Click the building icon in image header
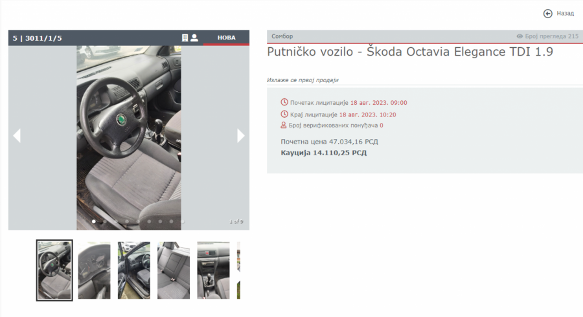Image resolution: width=583 pixels, height=317 pixels. 185,38
